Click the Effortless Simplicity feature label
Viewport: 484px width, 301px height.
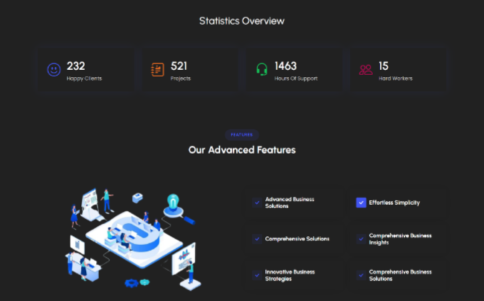394,203
